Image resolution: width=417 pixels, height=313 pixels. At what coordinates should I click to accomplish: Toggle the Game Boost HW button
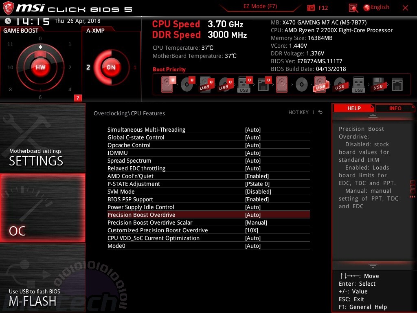(x=40, y=67)
